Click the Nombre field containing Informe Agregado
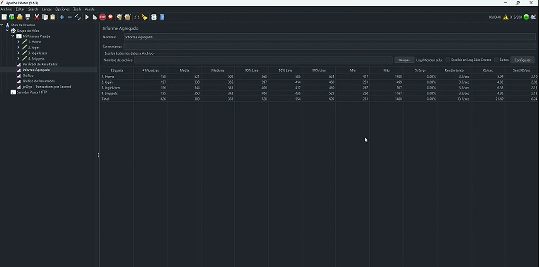 330,37
